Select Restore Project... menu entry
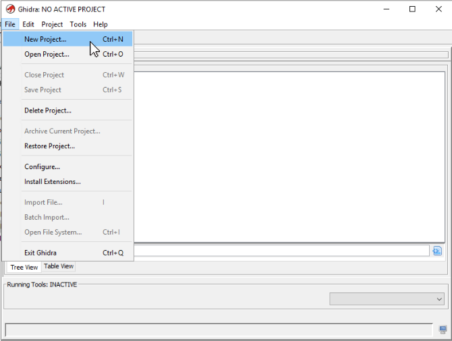Screen dimensions: 452x341 [x=67, y=146]
